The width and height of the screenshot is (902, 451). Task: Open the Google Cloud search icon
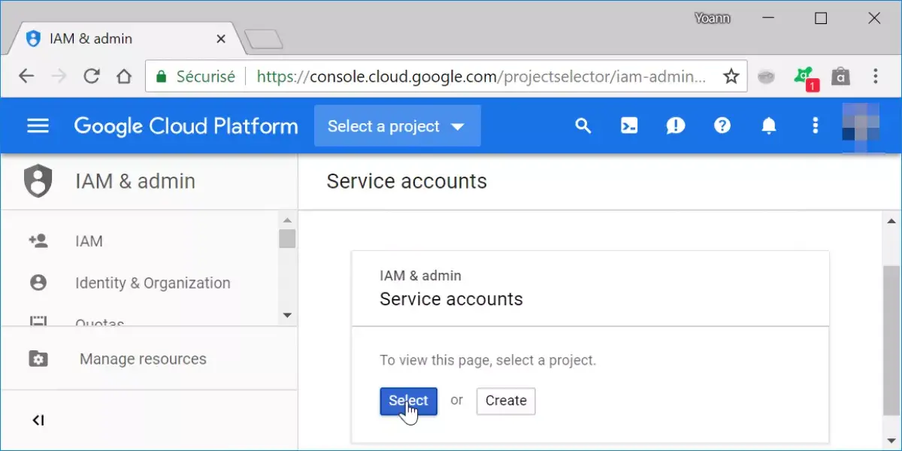click(x=583, y=126)
